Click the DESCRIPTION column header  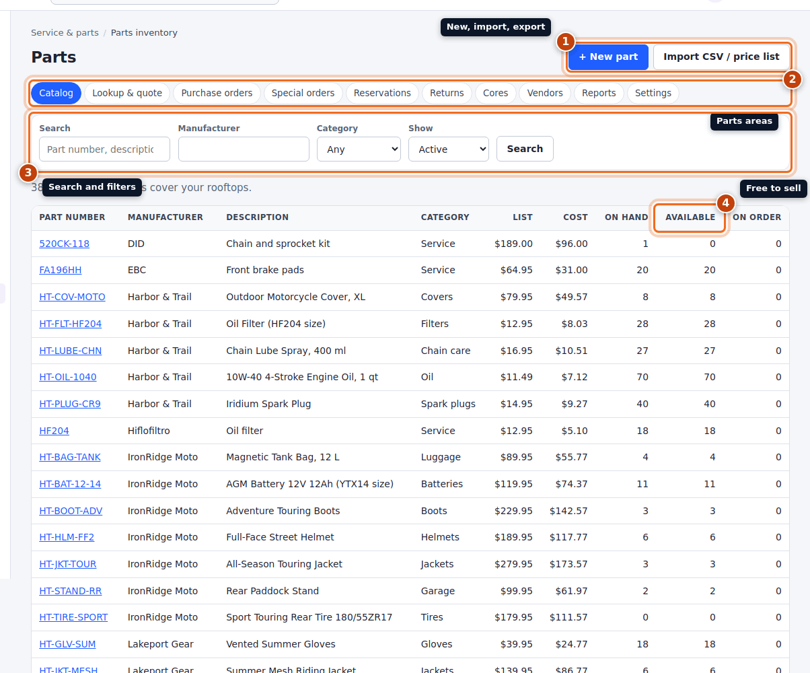pyautogui.click(x=258, y=217)
